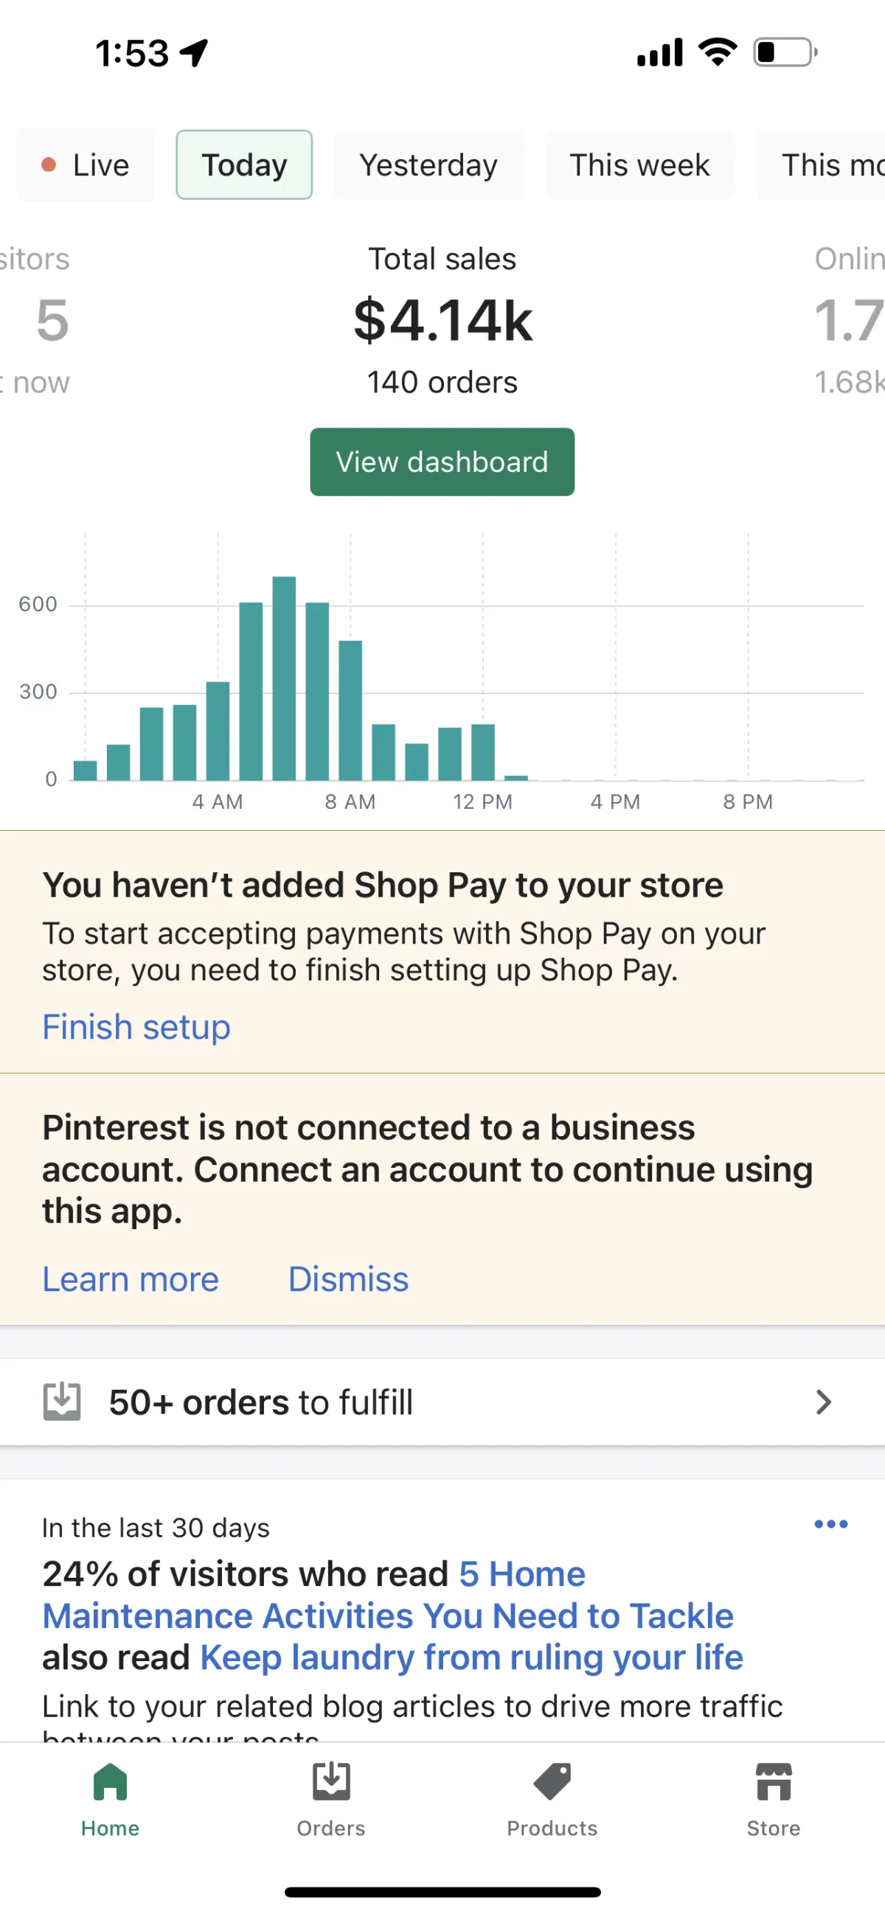Tap the battery indicator in status bar
The height and width of the screenshot is (1914, 885).
click(x=786, y=52)
